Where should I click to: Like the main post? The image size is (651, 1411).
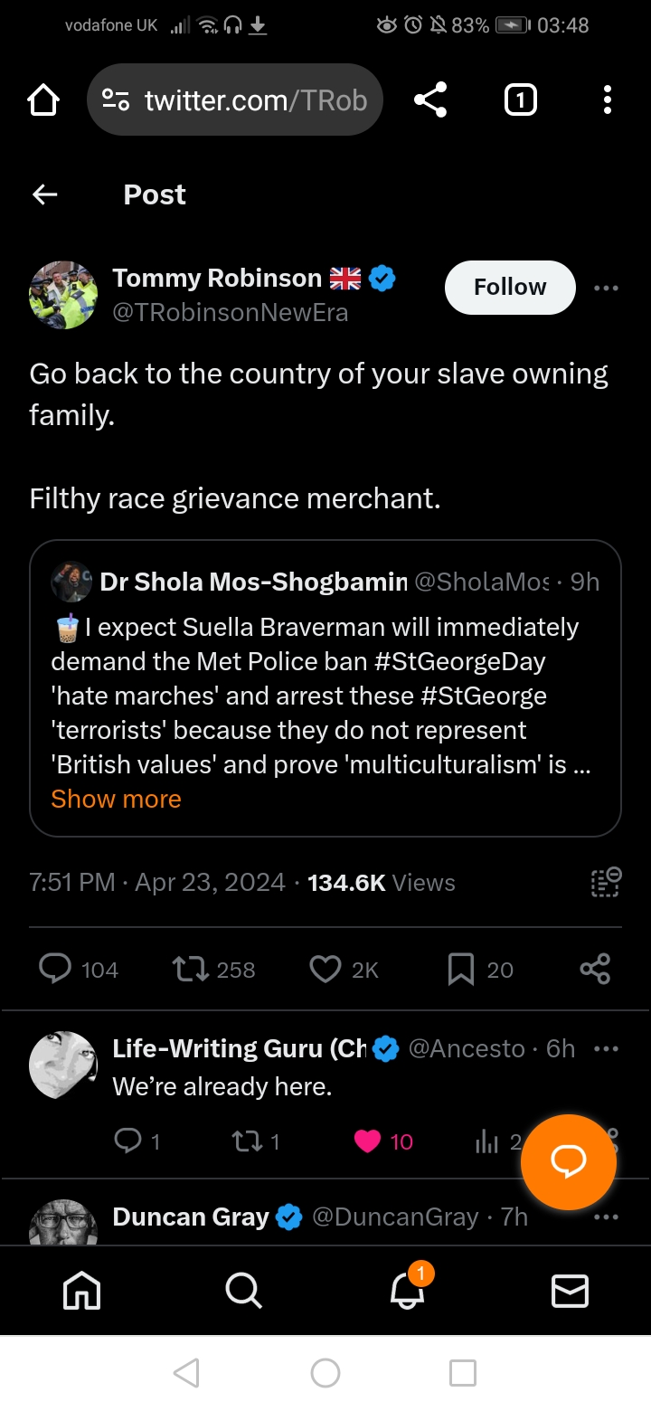coord(325,970)
